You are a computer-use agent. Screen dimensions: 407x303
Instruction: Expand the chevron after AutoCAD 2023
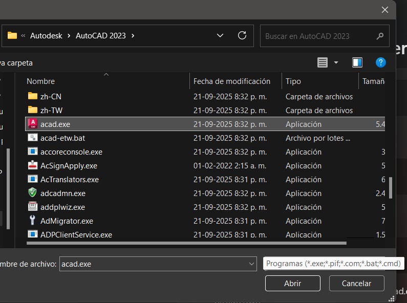pos(133,35)
